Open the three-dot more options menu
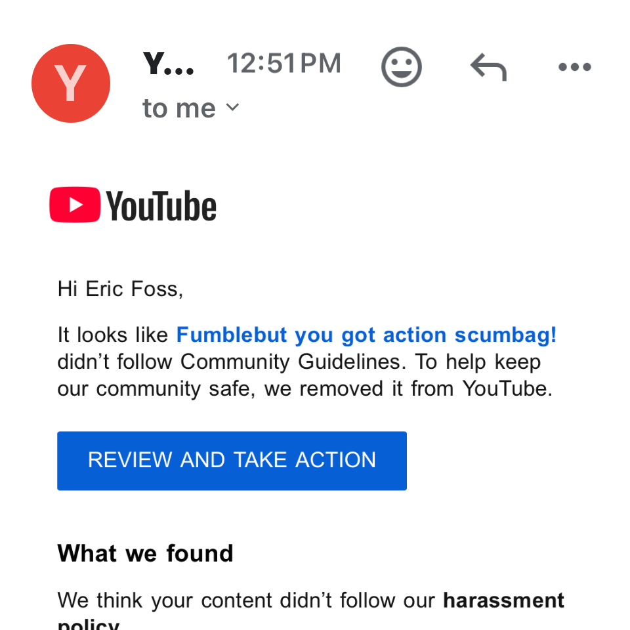Screen dimensions: 630x630 (x=574, y=67)
